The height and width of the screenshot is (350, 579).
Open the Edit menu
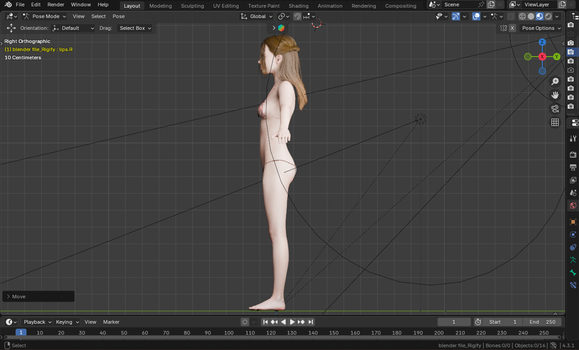(x=36, y=5)
